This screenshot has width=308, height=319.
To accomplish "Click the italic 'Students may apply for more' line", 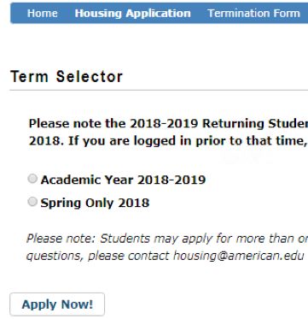I will pos(167,239).
